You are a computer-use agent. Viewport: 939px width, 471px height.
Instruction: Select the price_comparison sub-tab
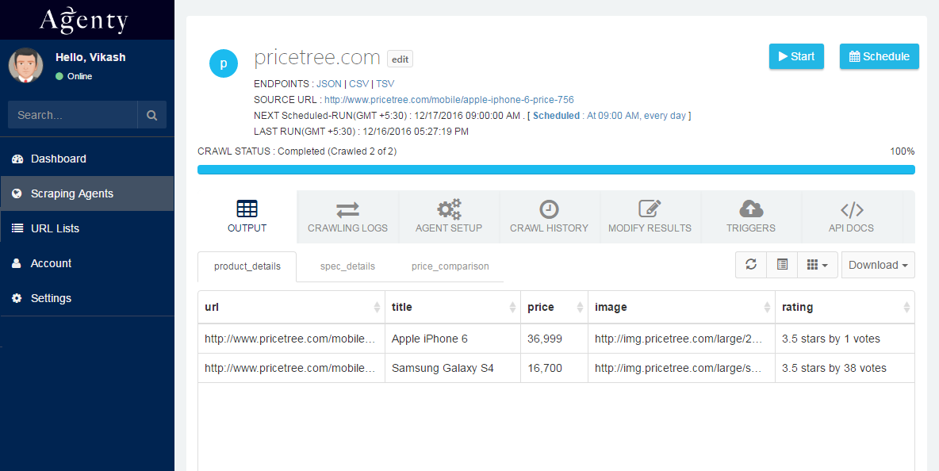click(x=450, y=266)
